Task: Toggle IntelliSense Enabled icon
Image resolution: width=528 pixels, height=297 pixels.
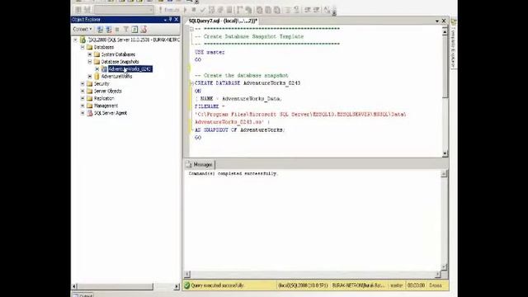Action: [x=229, y=10]
